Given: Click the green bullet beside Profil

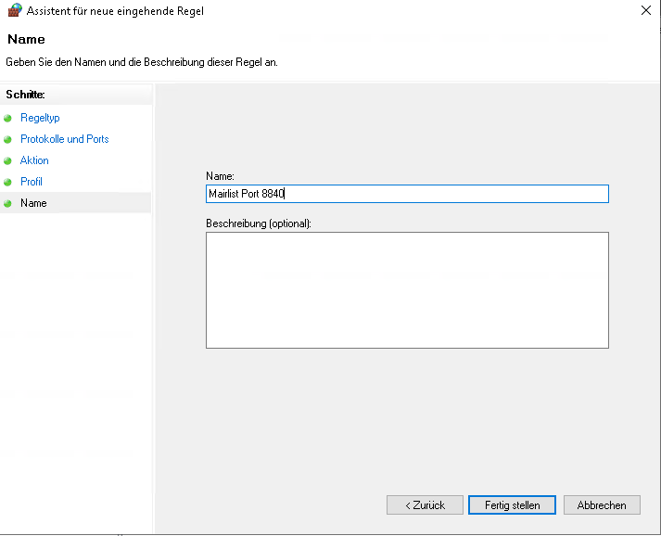Looking at the screenshot, I should tap(7, 182).
